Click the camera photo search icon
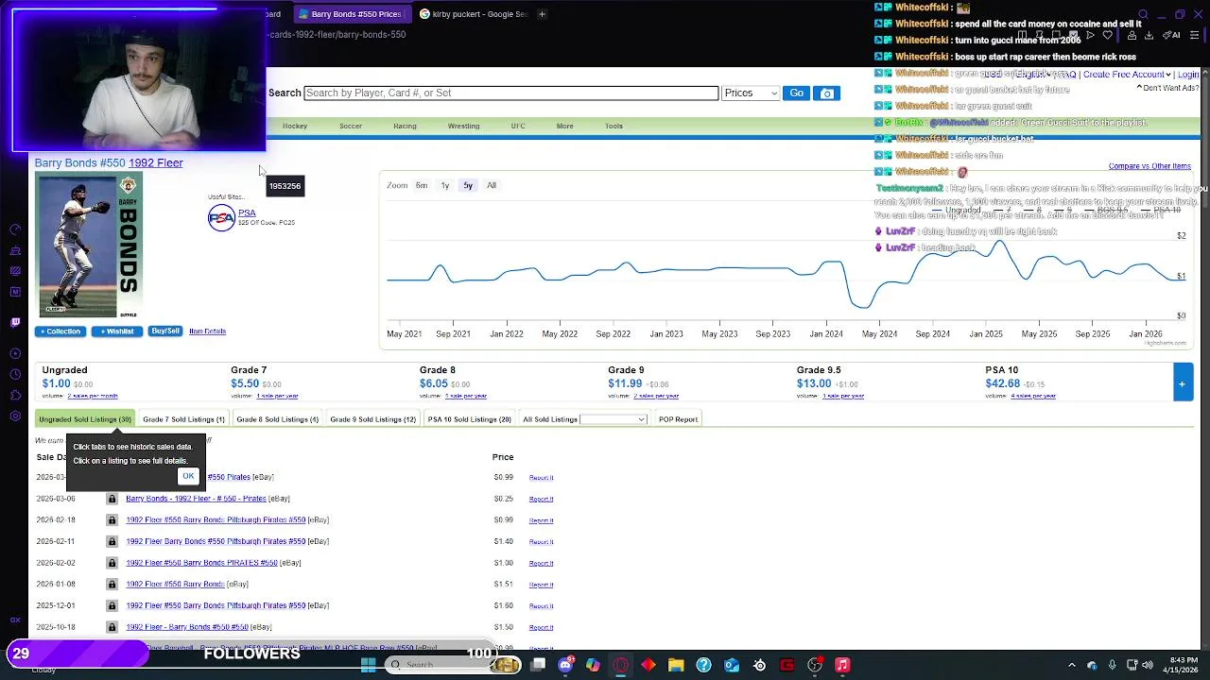 (827, 93)
